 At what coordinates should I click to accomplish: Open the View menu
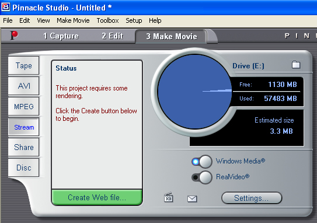[43, 20]
